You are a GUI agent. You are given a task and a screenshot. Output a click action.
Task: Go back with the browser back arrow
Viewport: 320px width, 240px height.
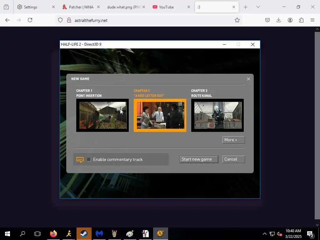tap(7, 20)
